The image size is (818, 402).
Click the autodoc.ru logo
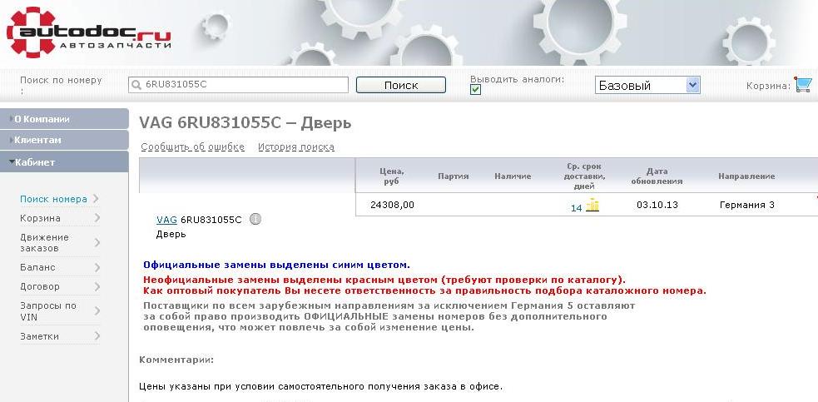coord(89,32)
